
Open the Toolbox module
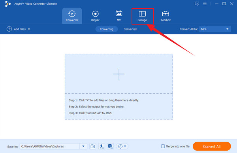pos(166,16)
